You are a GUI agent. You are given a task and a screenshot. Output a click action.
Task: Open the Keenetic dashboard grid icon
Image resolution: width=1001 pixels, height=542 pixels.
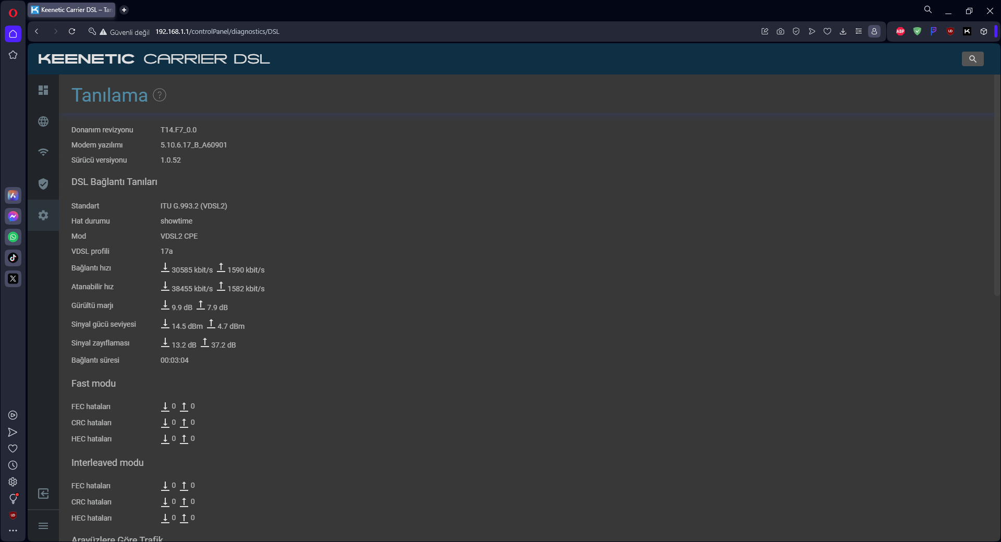click(43, 90)
